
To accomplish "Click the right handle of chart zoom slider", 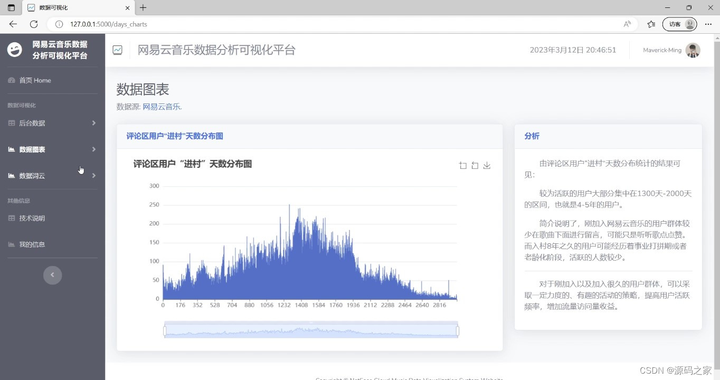I will tap(458, 331).
